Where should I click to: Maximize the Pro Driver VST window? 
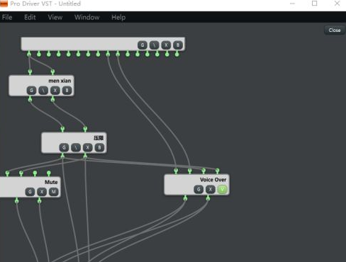click(315, 4)
